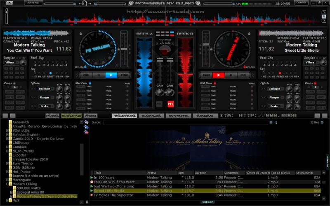Enable the red PFL headphone cue button

coord(171,104)
